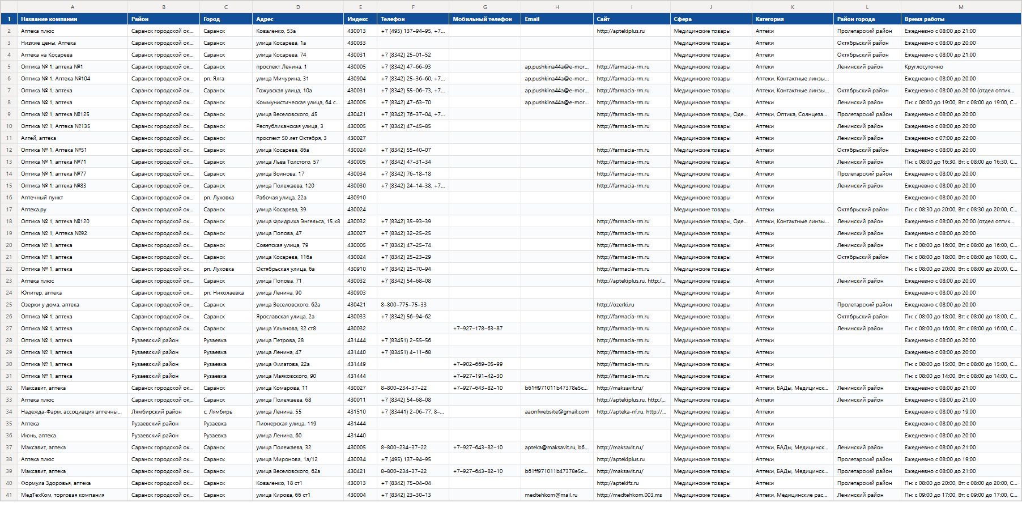Click the "Категория" header cell
1022x511 pixels.
[793, 19]
